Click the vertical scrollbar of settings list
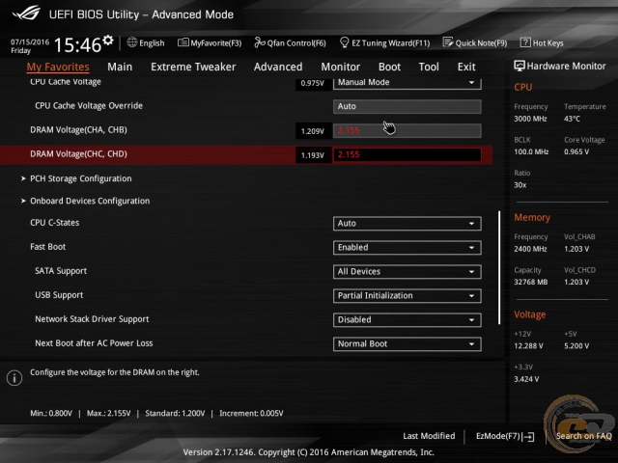 [499, 268]
